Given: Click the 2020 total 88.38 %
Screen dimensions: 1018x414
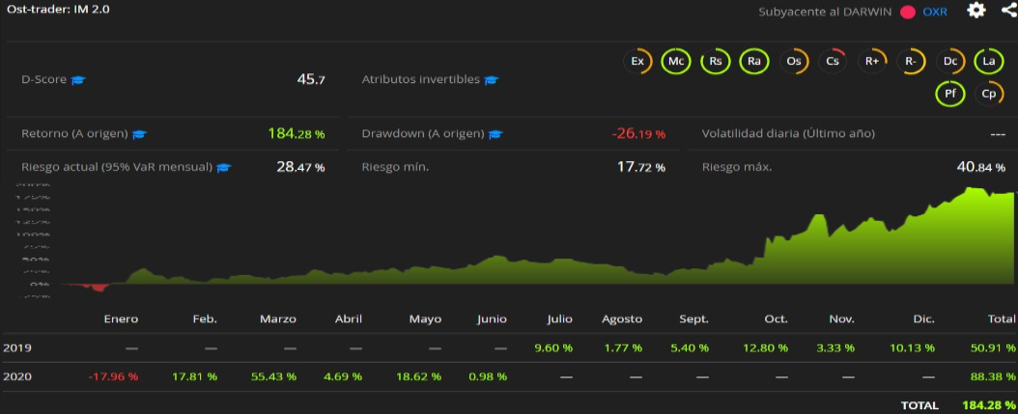Looking at the screenshot, I should tap(991, 376).
